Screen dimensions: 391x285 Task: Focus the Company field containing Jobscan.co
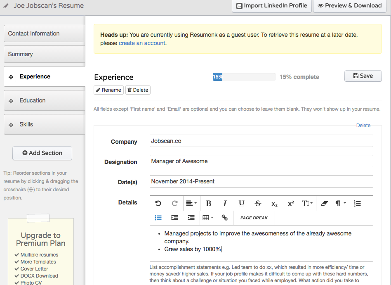click(261, 141)
